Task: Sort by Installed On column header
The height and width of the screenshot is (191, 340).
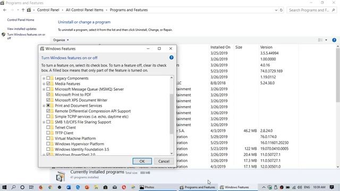Action: pyautogui.click(x=220, y=47)
